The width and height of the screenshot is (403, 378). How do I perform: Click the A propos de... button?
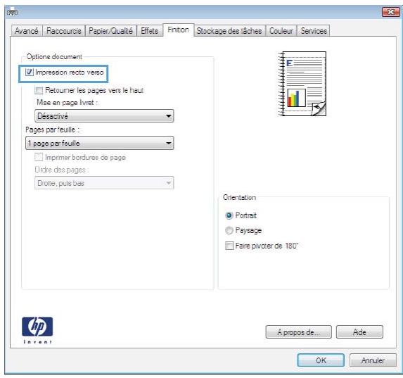pos(299,332)
